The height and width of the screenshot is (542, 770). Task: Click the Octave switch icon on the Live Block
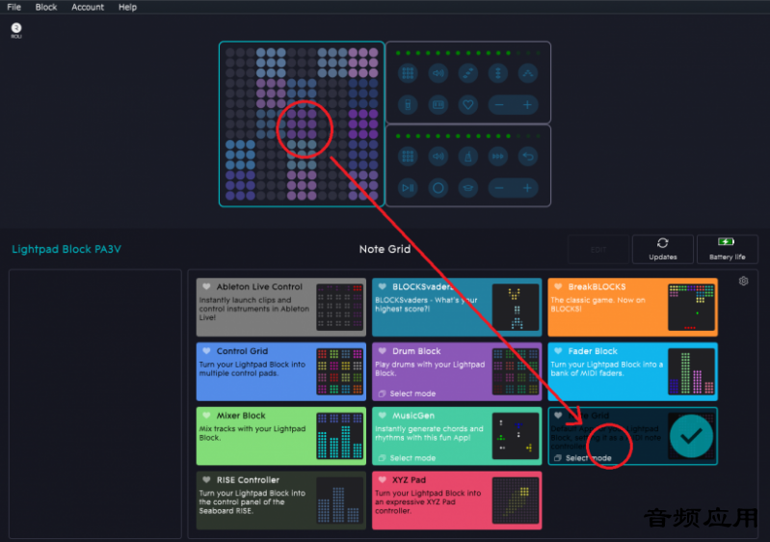(438, 105)
